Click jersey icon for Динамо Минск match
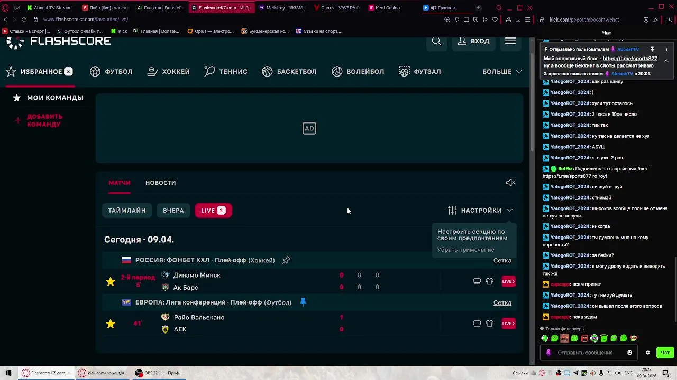 pos(490,281)
